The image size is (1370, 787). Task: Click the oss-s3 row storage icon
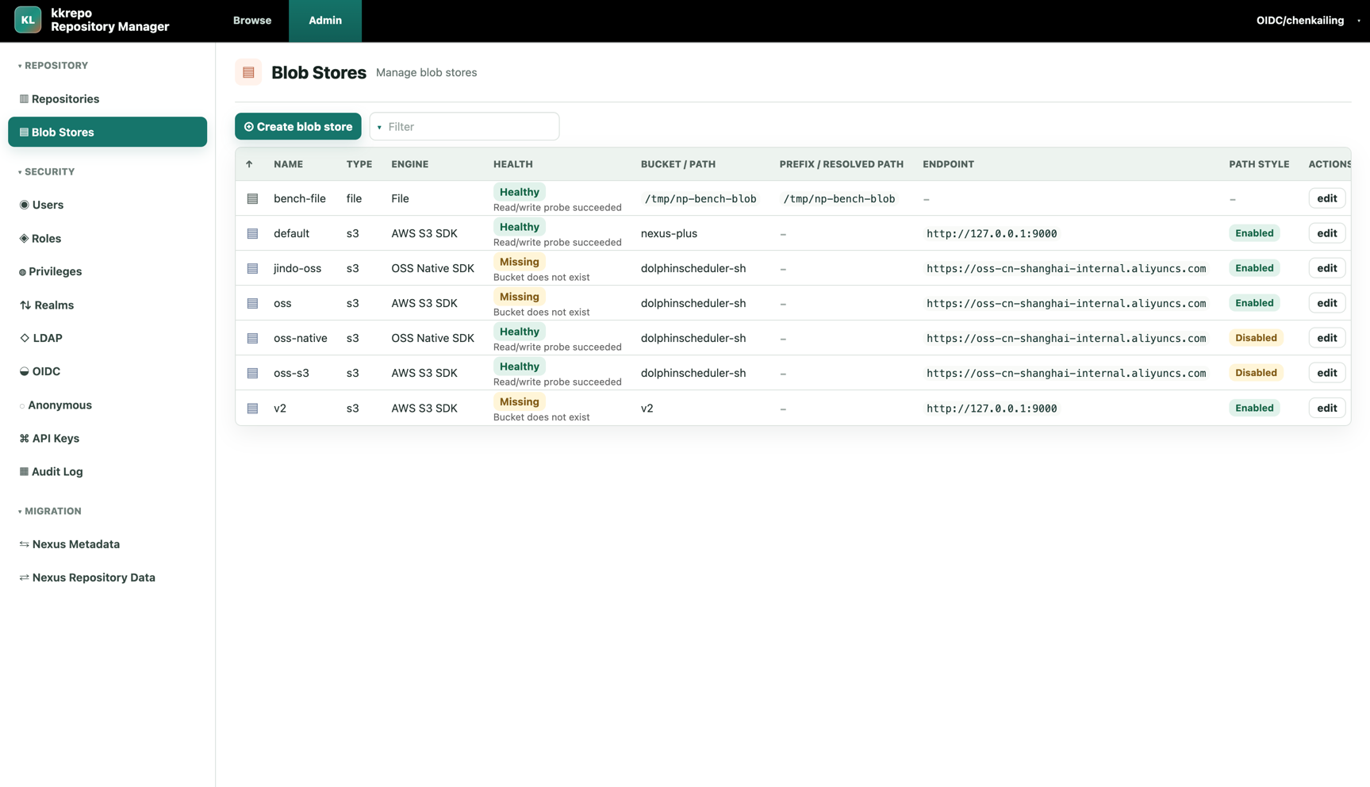252,373
